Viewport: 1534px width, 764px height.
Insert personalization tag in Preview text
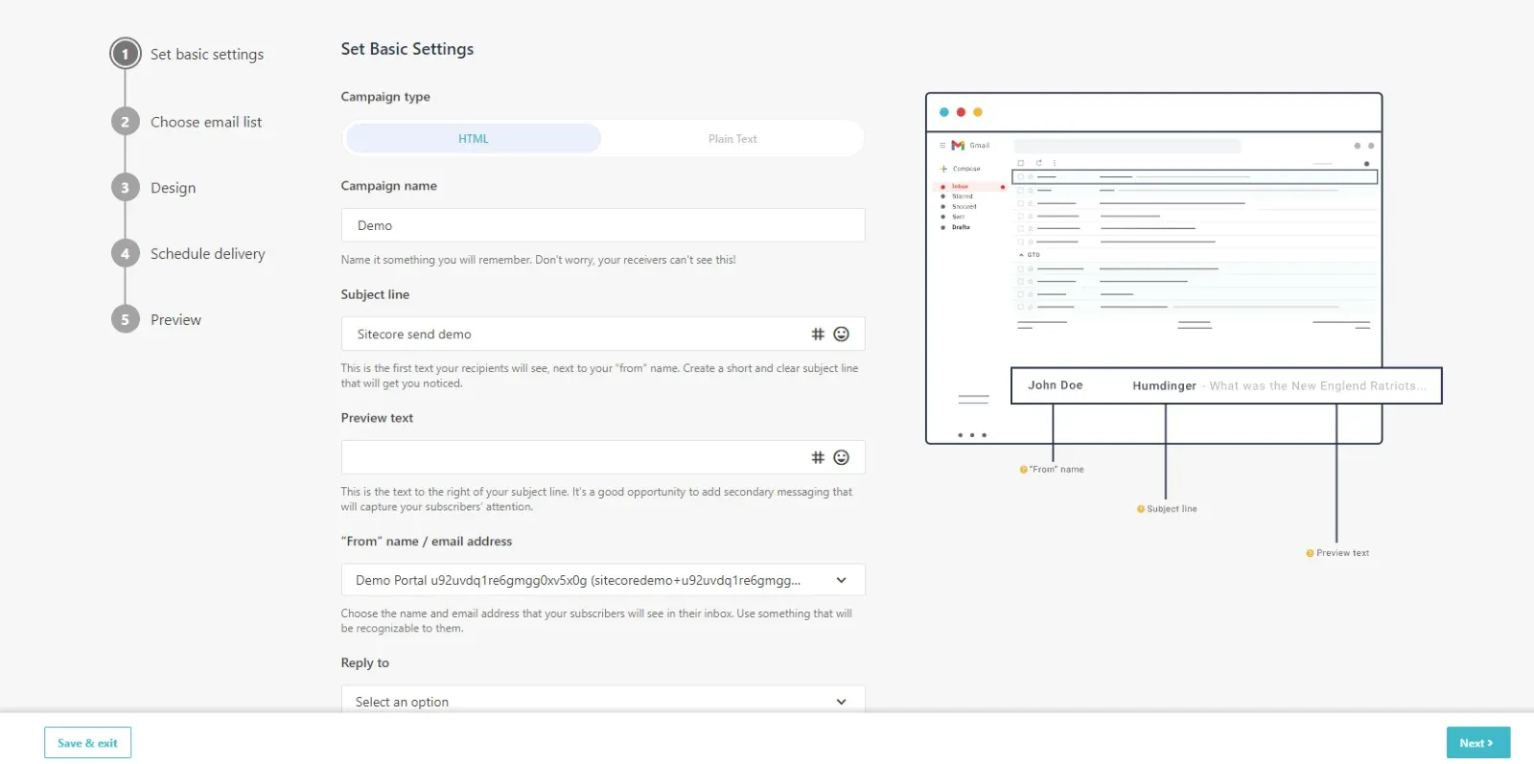tap(818, 457)
